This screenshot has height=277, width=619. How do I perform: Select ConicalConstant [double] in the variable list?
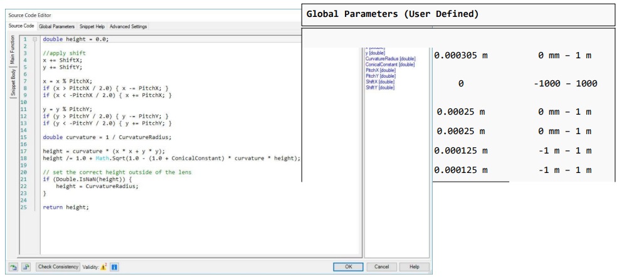(390, 65)
